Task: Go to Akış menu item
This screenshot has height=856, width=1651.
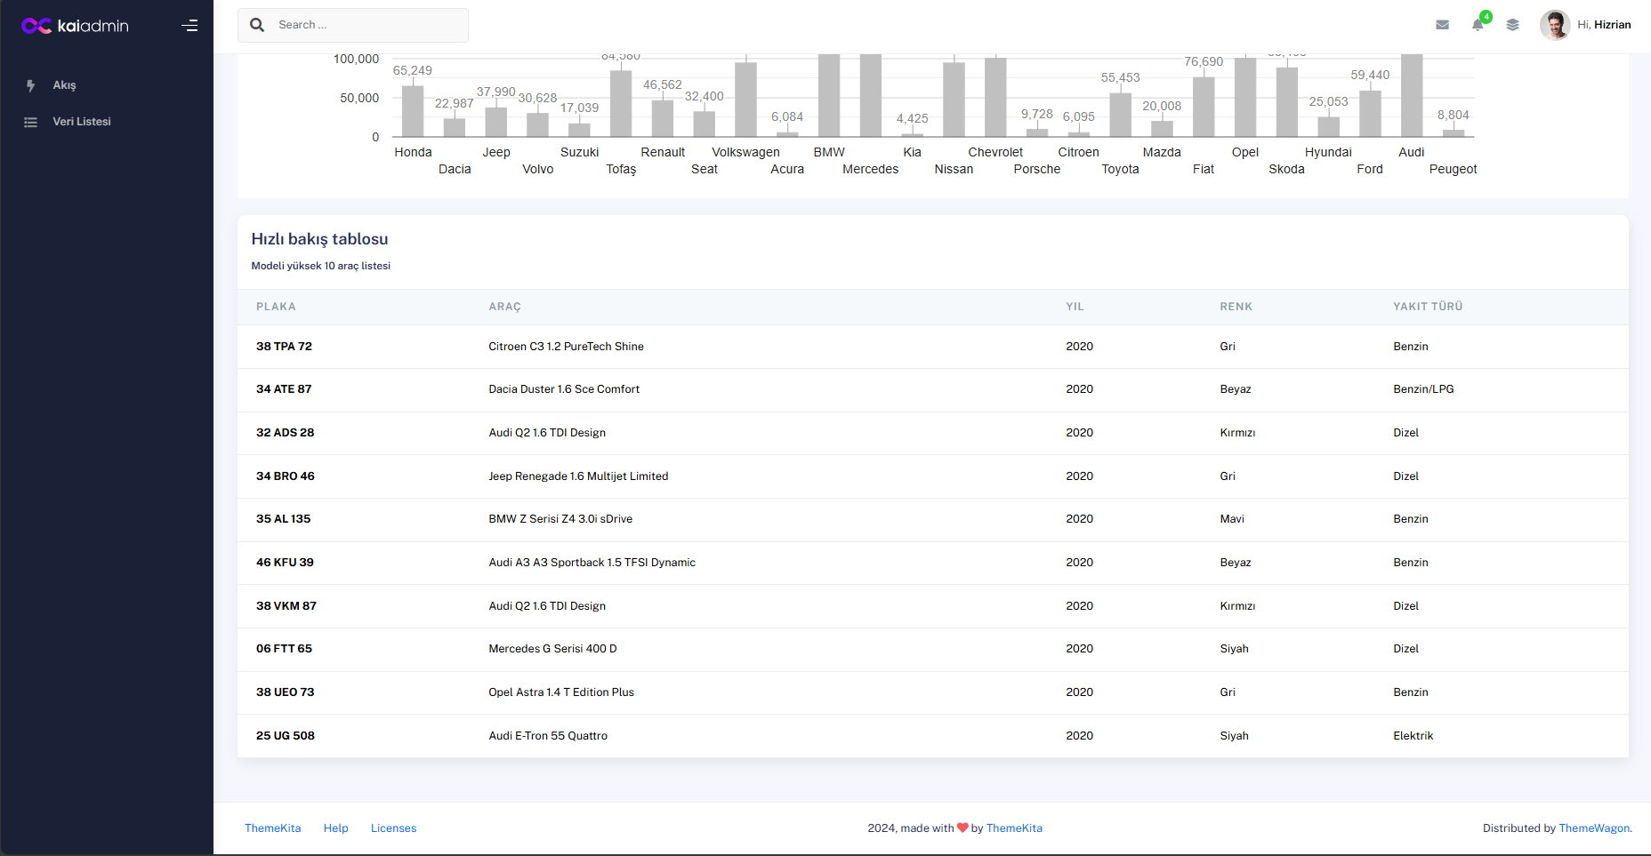Action: coord(64,85)
